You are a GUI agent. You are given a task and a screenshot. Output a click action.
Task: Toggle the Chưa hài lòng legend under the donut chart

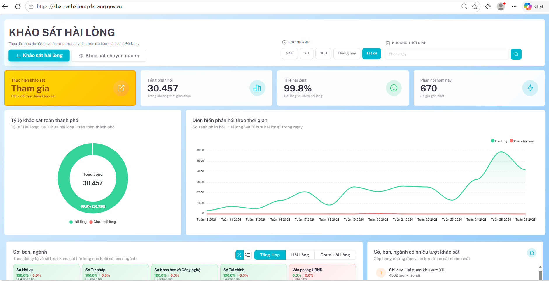point(103,222)
